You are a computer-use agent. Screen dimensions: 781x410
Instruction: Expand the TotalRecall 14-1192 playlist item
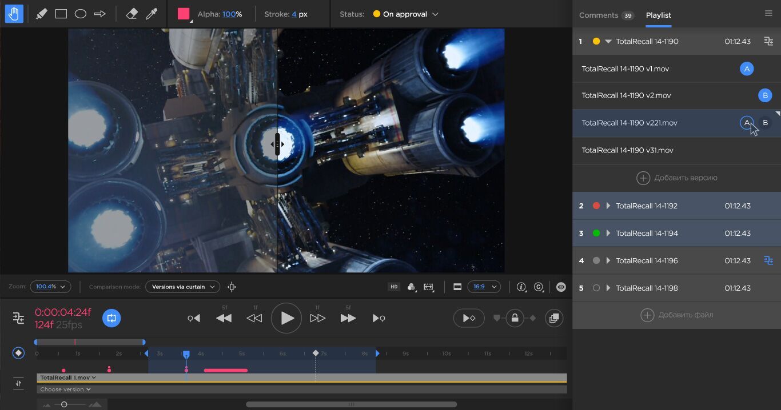click(x=608, y=206)
